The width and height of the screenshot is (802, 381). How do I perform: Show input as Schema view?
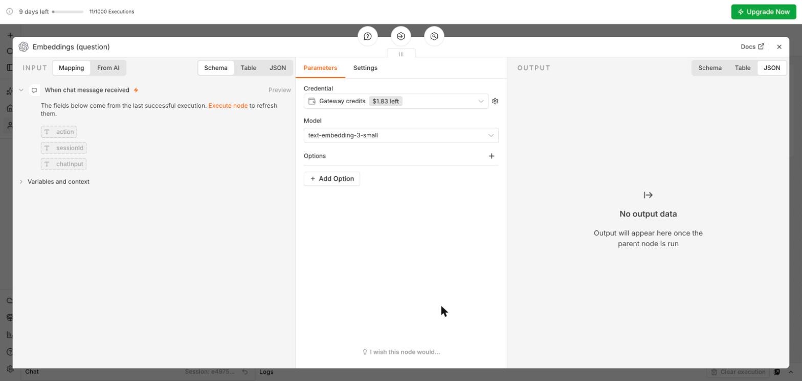pyautogui.click(x=216, y=68)
